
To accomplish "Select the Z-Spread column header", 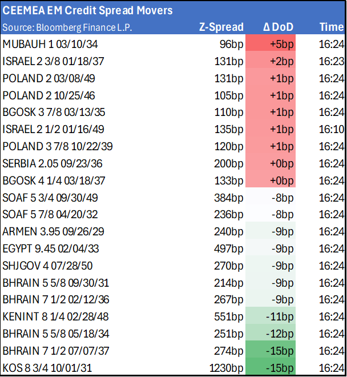I will [x=221, y=27].
